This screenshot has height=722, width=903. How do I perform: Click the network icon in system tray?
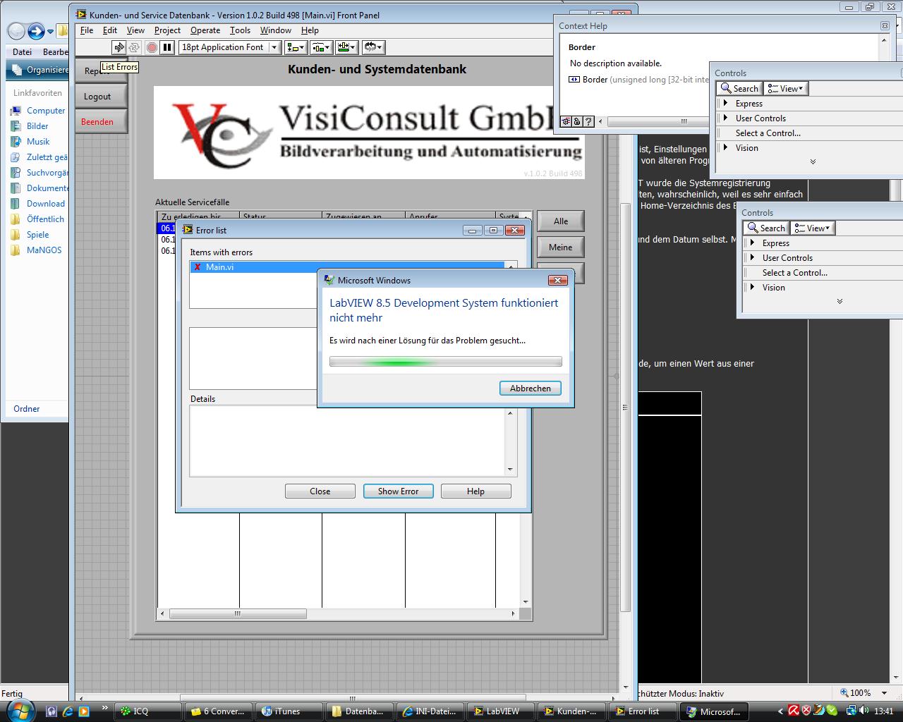tap(852, 711)
